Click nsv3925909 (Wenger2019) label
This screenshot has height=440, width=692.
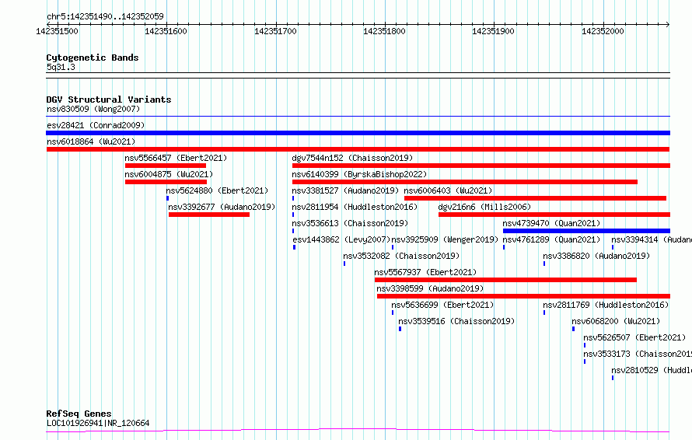[445, 239]
